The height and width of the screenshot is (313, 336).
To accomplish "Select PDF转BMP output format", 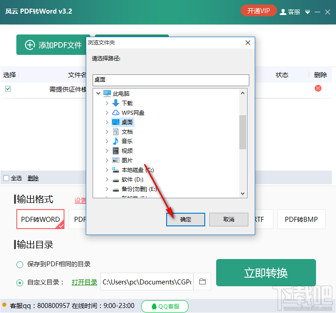I will coord(301,219).
